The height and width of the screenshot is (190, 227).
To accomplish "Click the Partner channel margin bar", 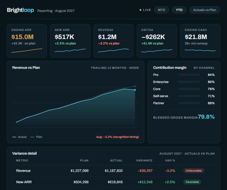I will [x=189, y=103].
